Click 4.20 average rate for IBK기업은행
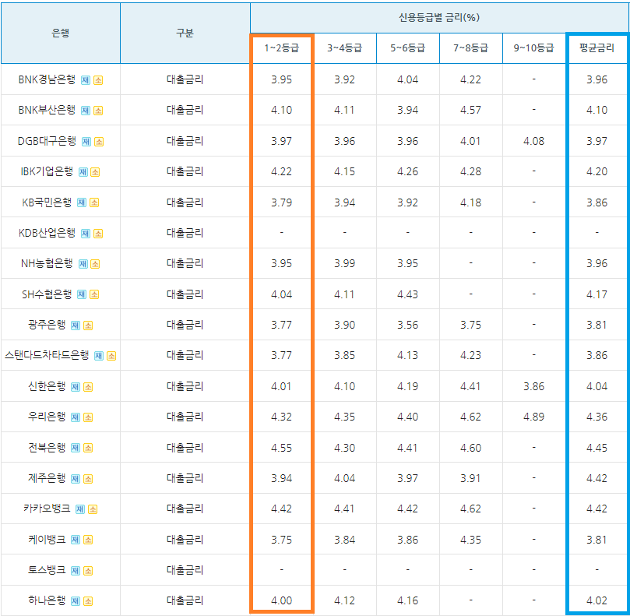 click(597, 171)
